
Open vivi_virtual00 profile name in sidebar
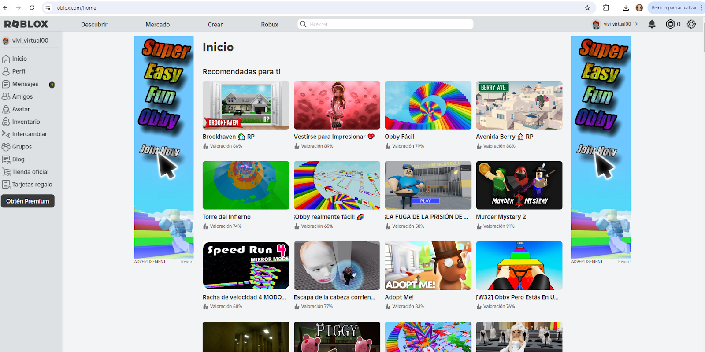click(x=30, y=41)
